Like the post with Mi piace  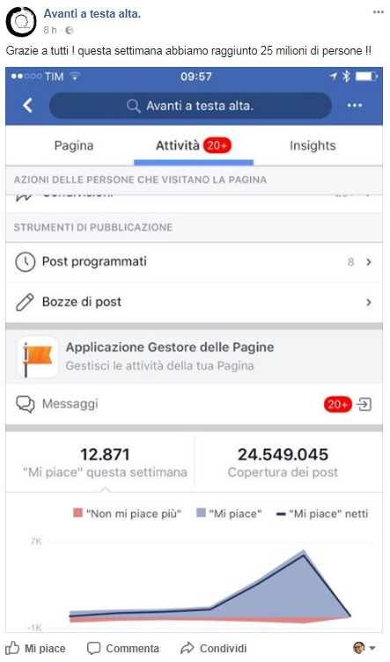[x=35, y=648]
